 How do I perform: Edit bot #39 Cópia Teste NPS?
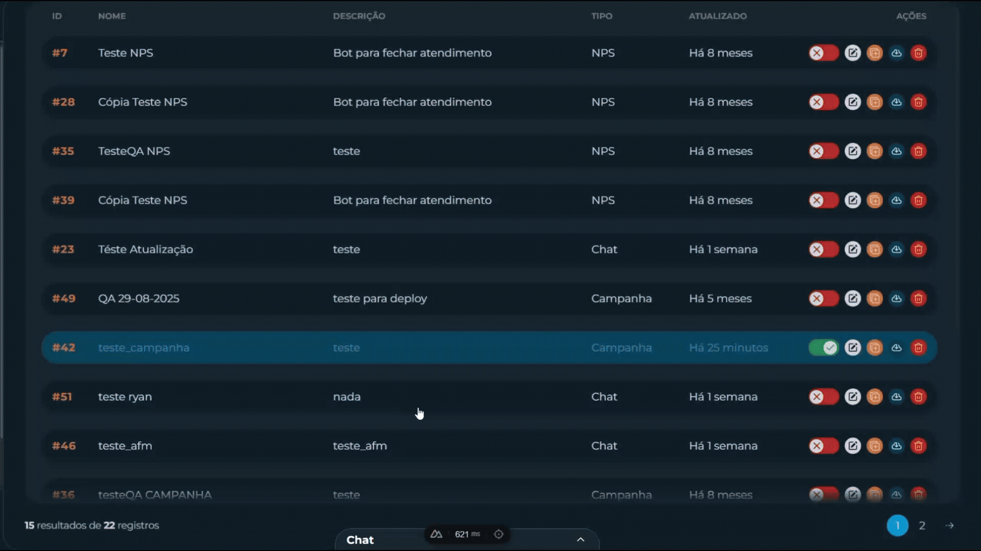853,200
